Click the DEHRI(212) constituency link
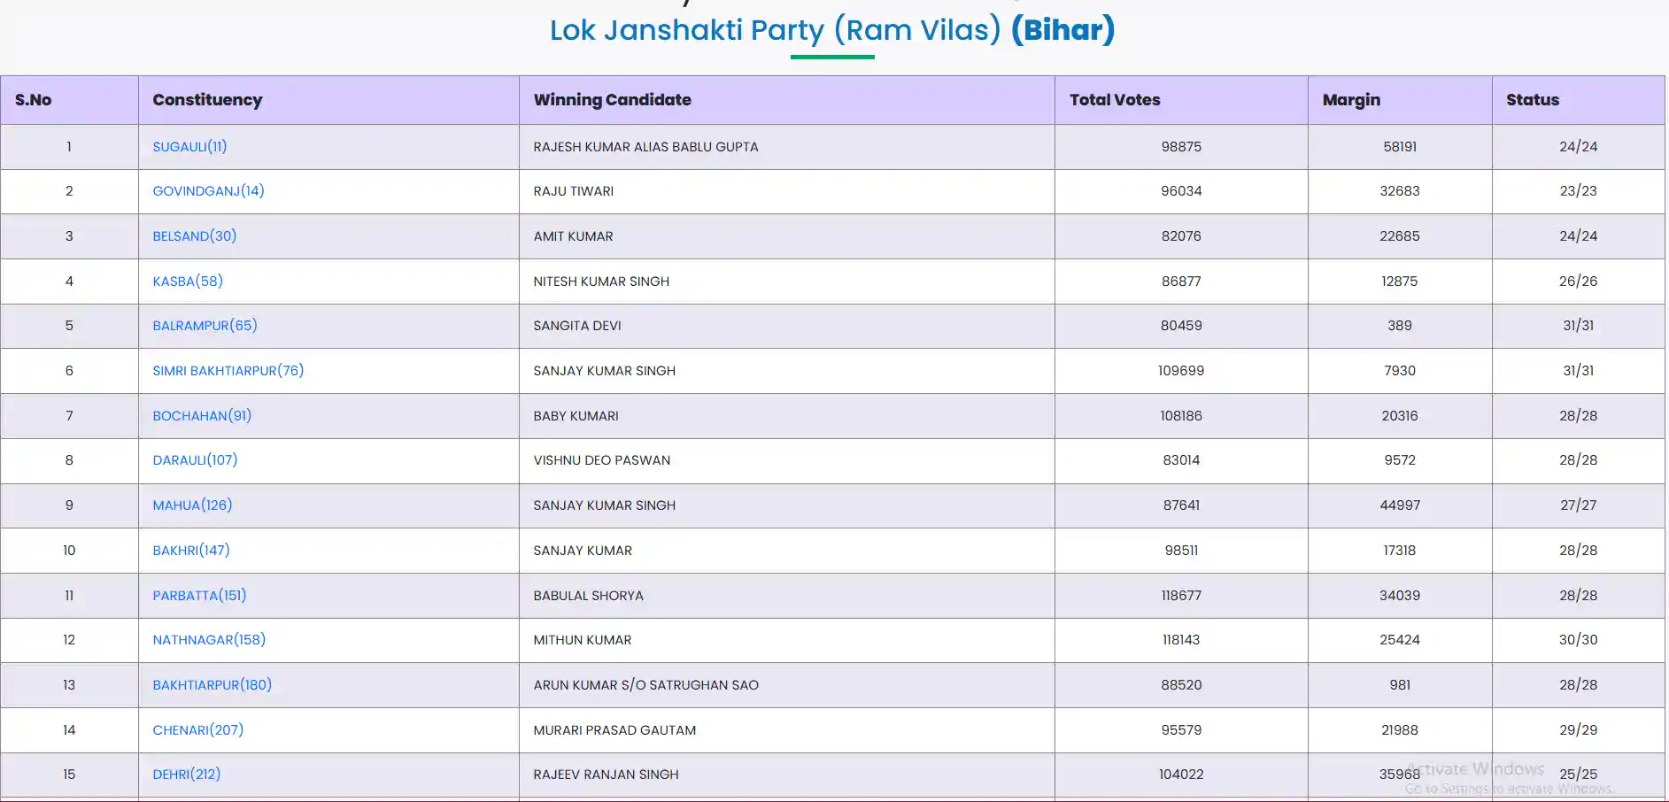 (186, 775)
